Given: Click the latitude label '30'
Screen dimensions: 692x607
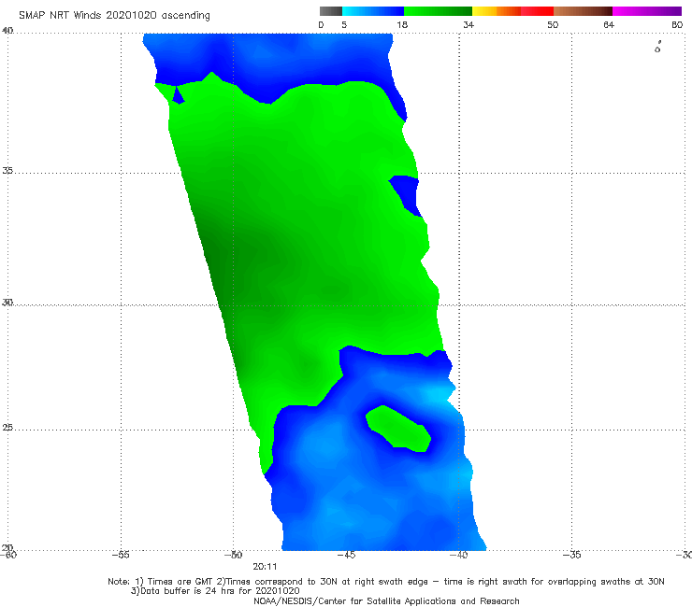Looking at the screenshot, I should click(x=7, y=303).
